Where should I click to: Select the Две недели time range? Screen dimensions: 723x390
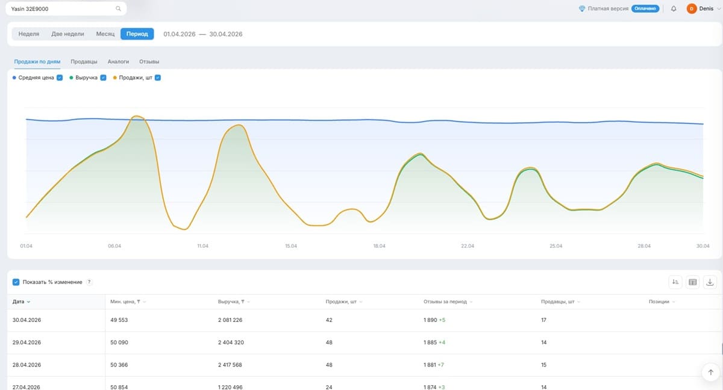pos(67,34)
